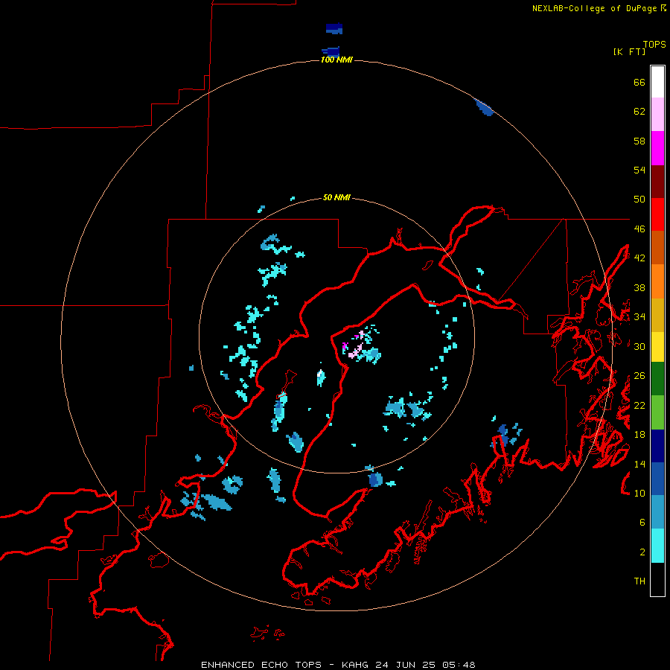Click the 'ENHANCED ECHO TOPS - KAHG' caption
This screenshot has width=670, height=670.
[286, 665]
